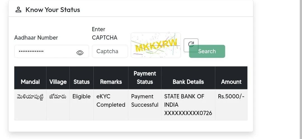This screenshot has width=302, height=139.
Task: Click the MKKXRW CAPTCHA image
Action: click(x=156, y=45)
